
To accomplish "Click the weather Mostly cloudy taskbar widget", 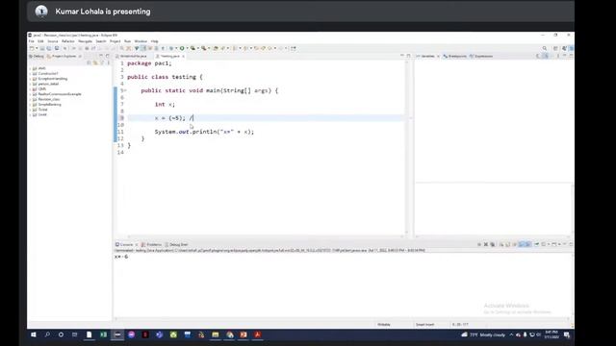I will click(483, 334).
